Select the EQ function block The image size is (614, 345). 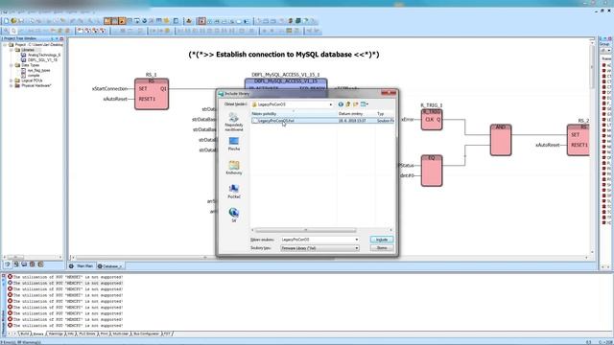click(x=432, y=171)
